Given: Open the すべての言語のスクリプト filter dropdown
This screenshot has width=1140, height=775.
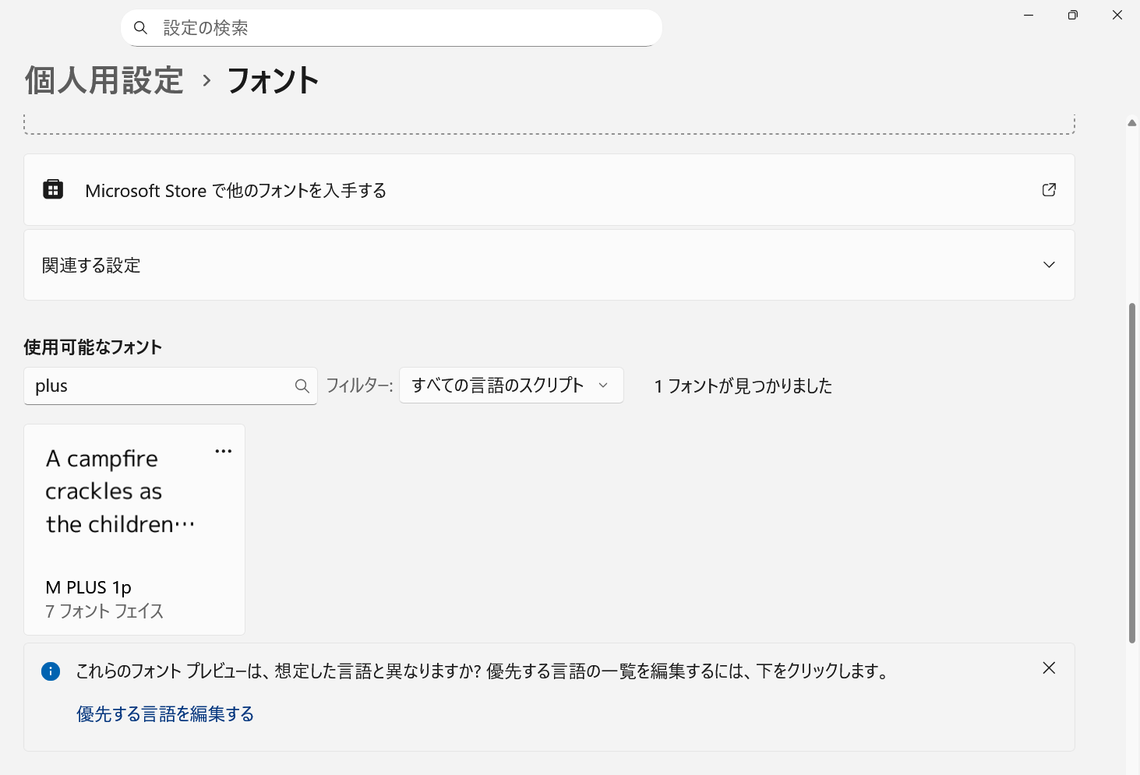Looking at the screenshot, I should point(511,385).
